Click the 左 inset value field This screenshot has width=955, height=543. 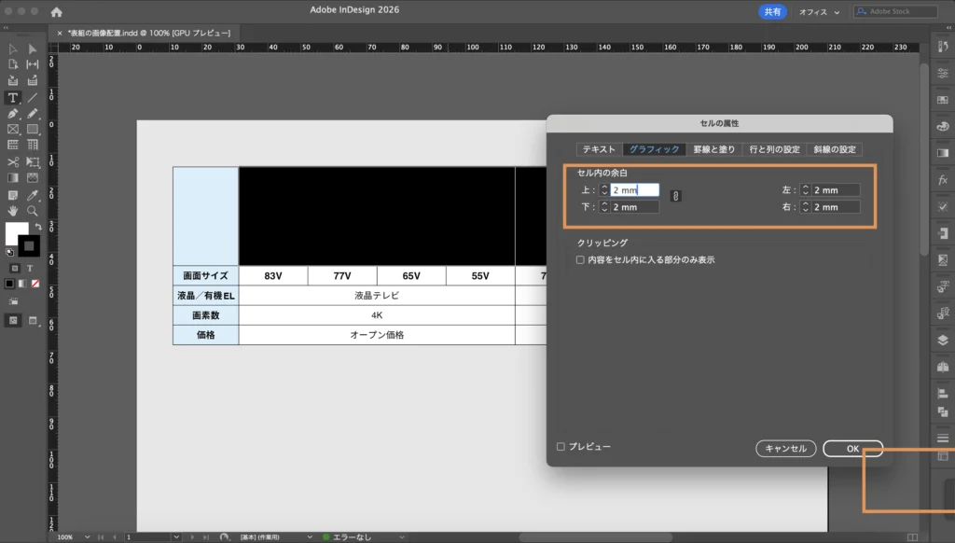coord(835,190)
